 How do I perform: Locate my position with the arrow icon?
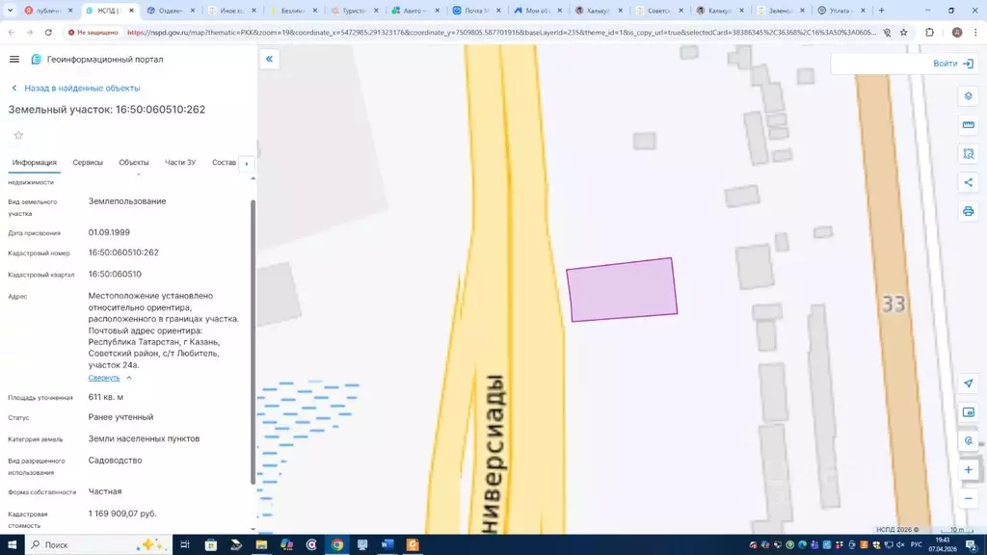[x=968, y=383]
